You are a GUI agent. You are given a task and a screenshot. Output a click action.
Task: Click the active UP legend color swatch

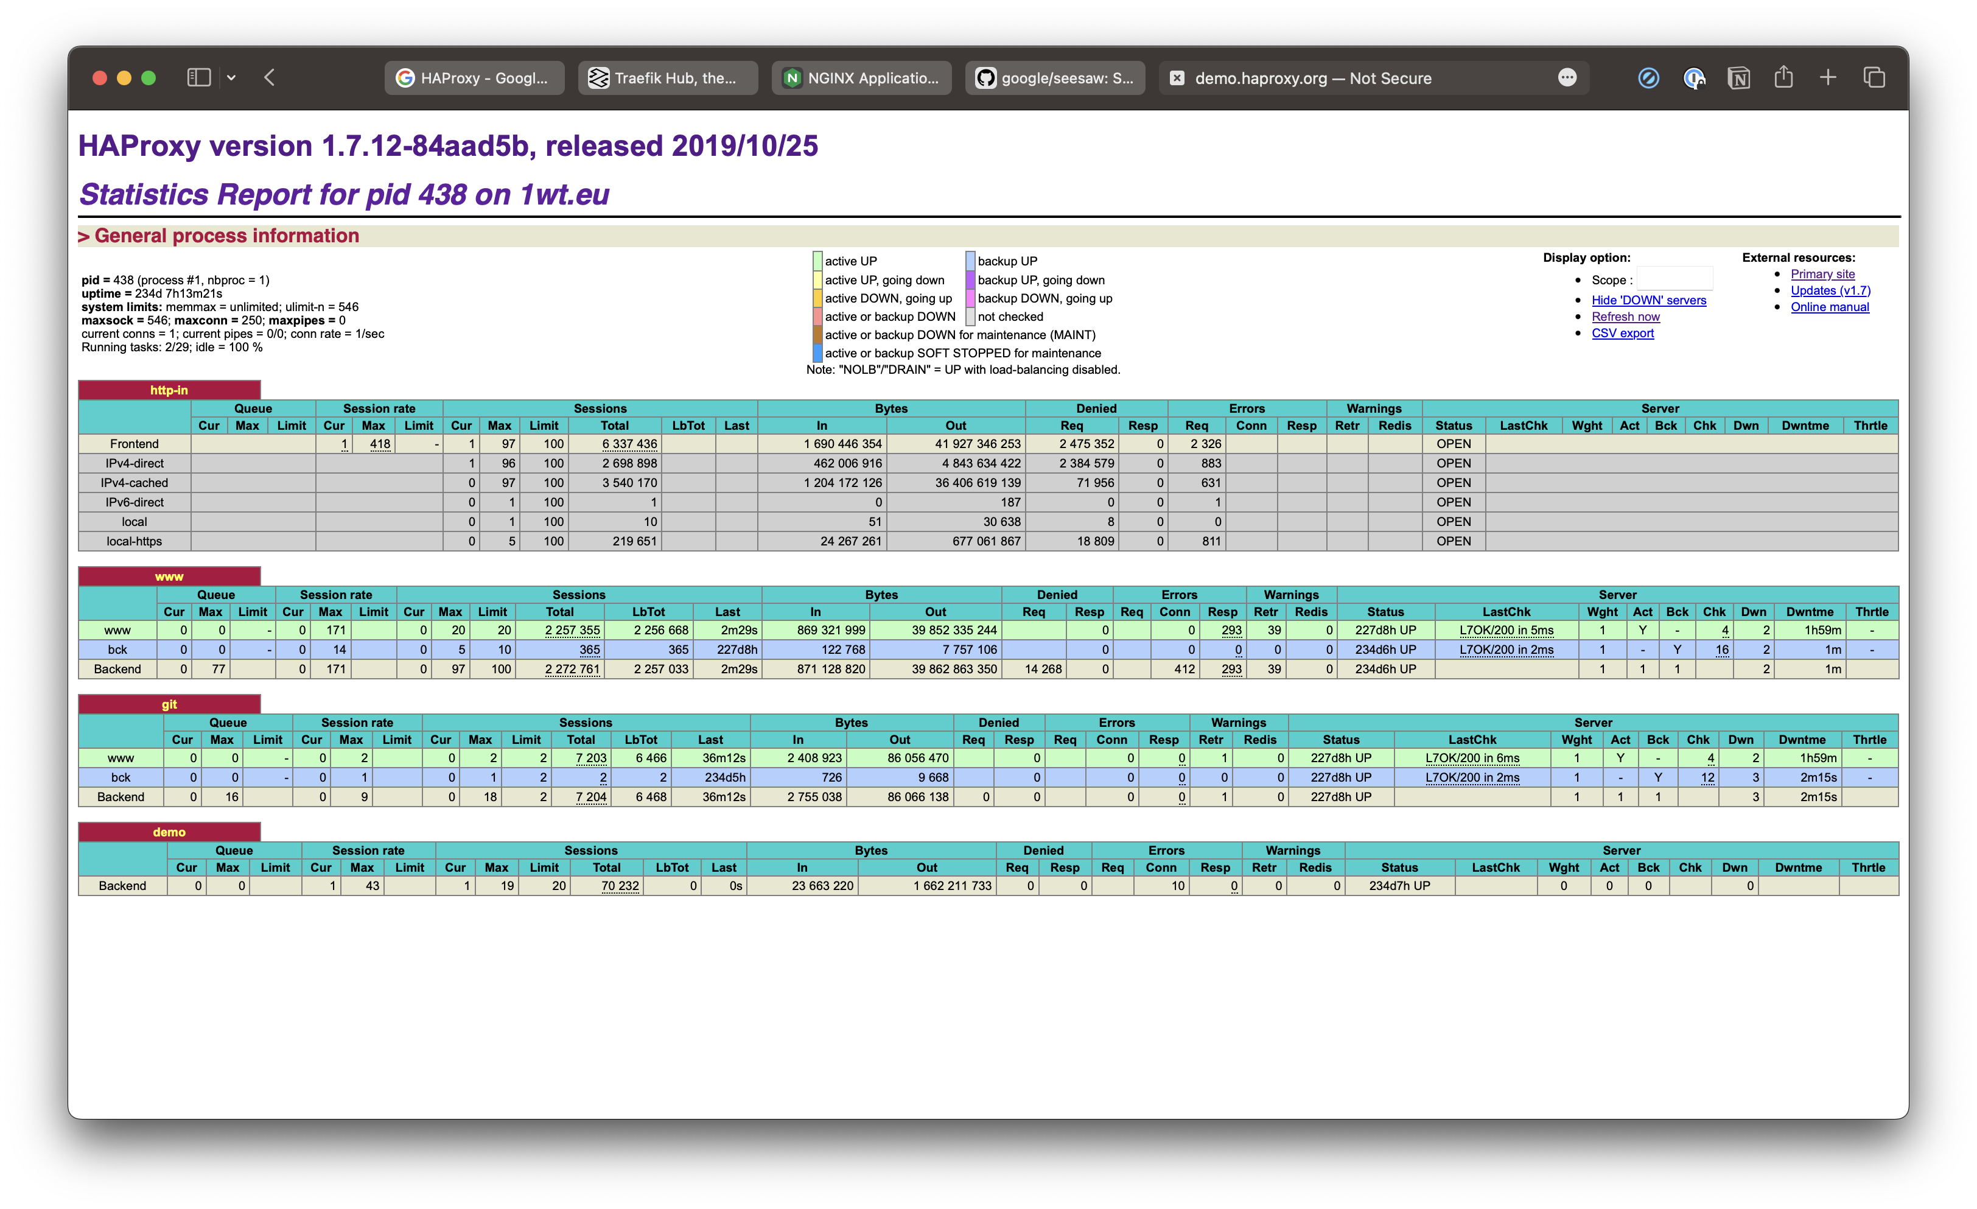(817, 261)
